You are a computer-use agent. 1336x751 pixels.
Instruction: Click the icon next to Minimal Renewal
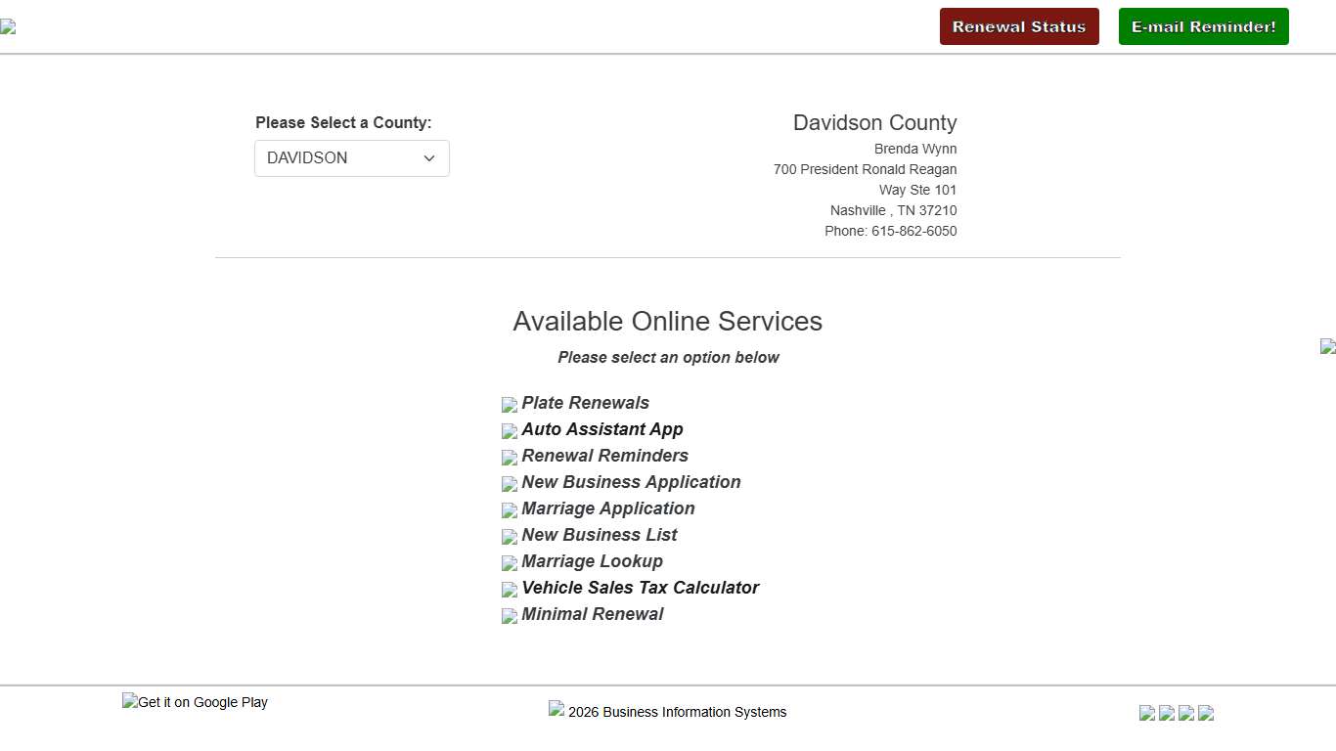(x=509, y=616)
